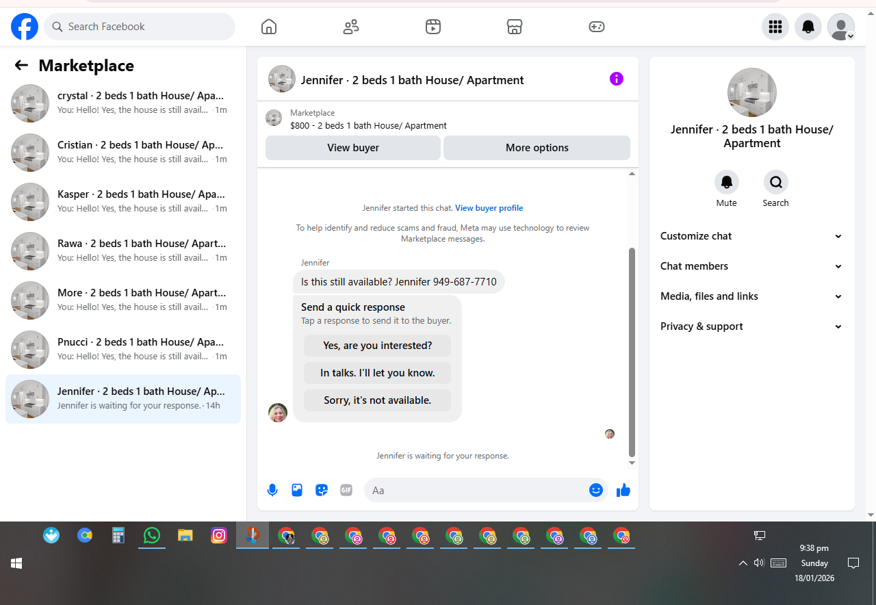Click the large profile picture in the right panel

pyautogui.click(x=752, y=92)
